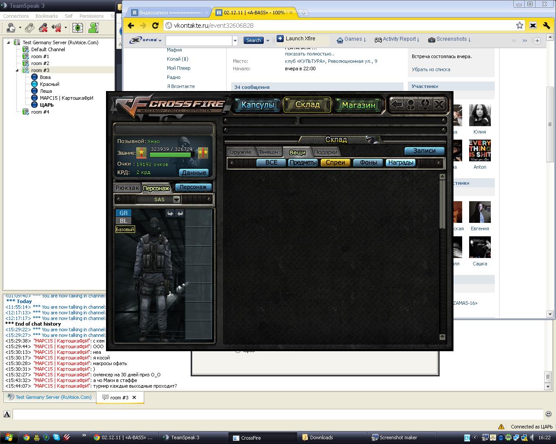
Task: Open Xfire search box dropdown arrow
Action: pos(235,40)
